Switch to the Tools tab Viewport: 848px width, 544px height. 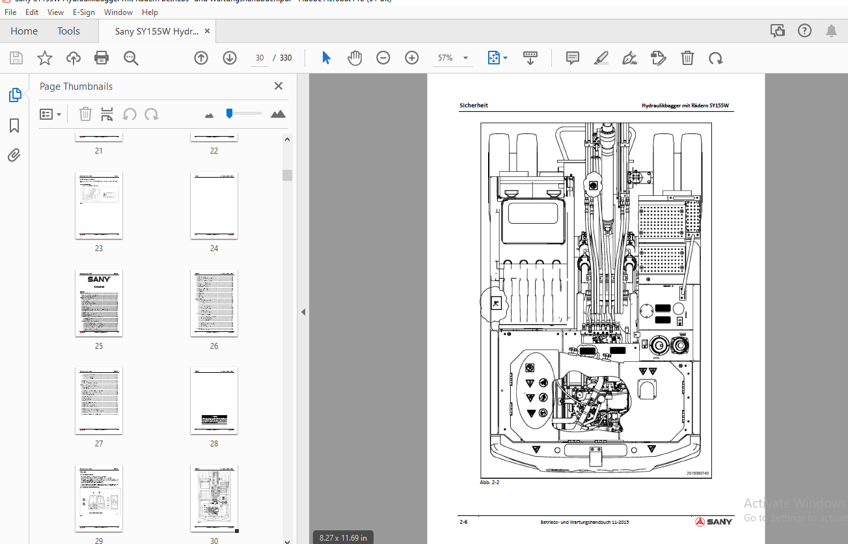(x=68, y=31)
